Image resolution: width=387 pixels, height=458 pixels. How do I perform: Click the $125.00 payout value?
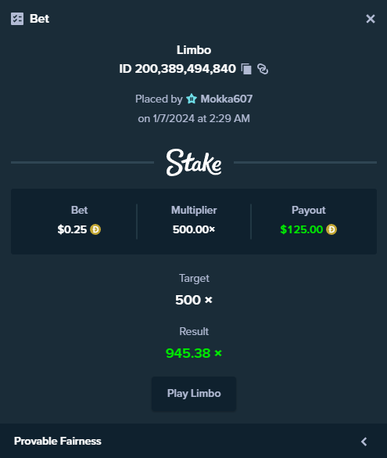tap(302, 229)
